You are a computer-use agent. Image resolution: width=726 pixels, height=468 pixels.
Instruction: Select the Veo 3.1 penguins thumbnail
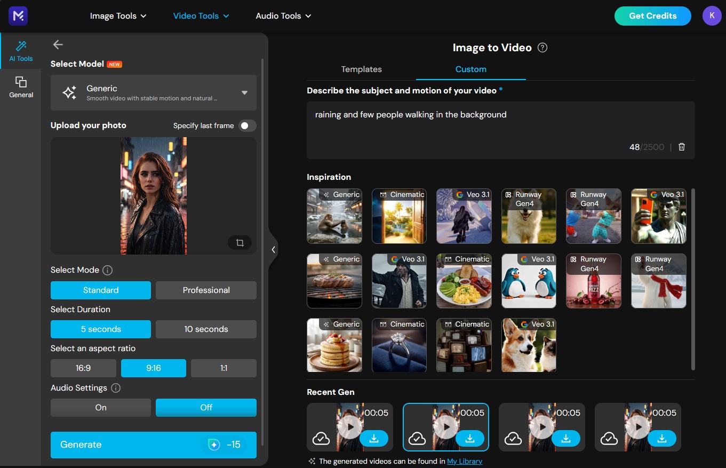coord(529,281)
